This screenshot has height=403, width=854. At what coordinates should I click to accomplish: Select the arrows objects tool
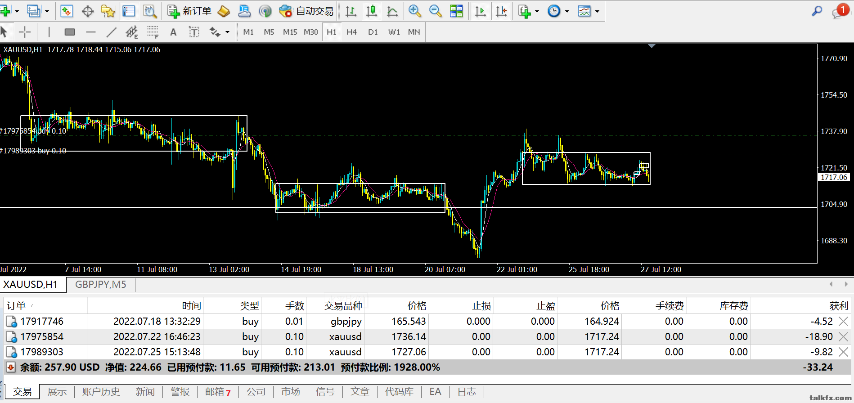point(215,32)
